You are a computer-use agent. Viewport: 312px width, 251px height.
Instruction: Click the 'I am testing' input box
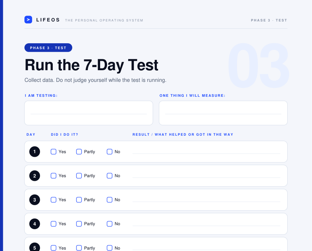click(x=88, y=113)
